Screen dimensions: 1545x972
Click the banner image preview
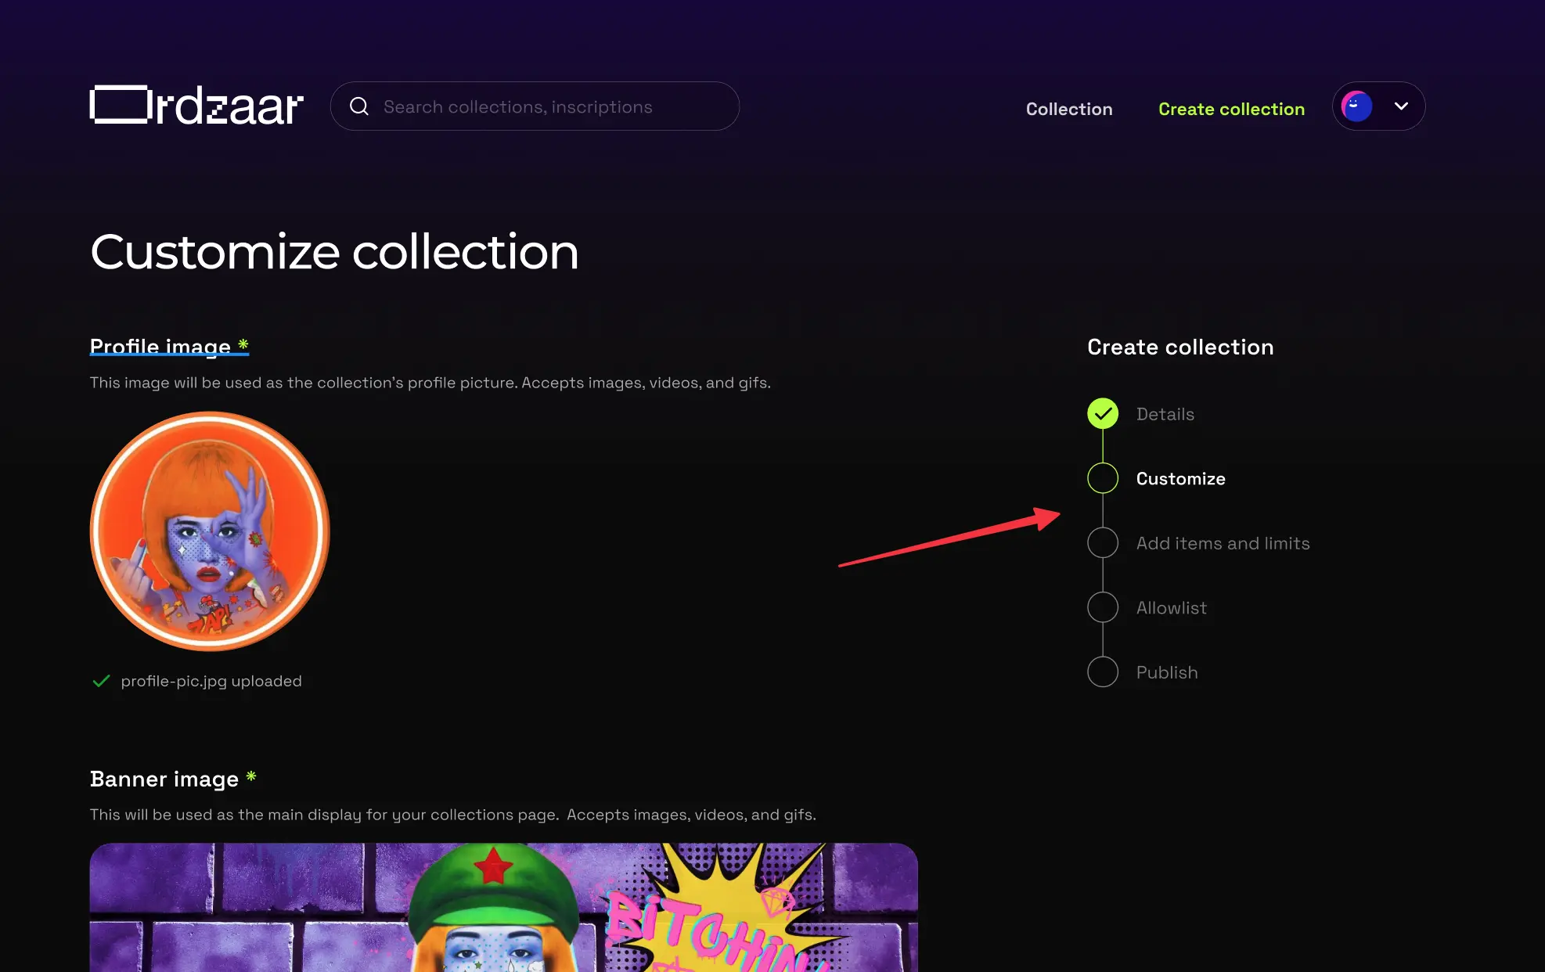pyautogui.click(x=503, y=907)
